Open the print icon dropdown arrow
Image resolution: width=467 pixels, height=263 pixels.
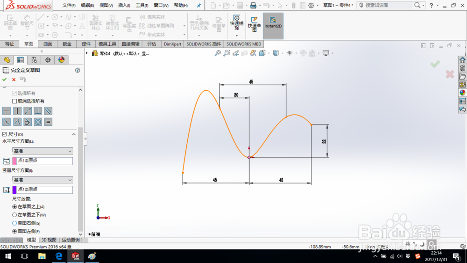coord(260,5)
